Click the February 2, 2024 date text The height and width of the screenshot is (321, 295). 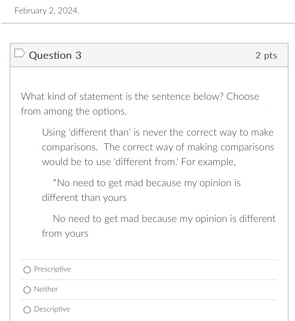tap(47, 11)
